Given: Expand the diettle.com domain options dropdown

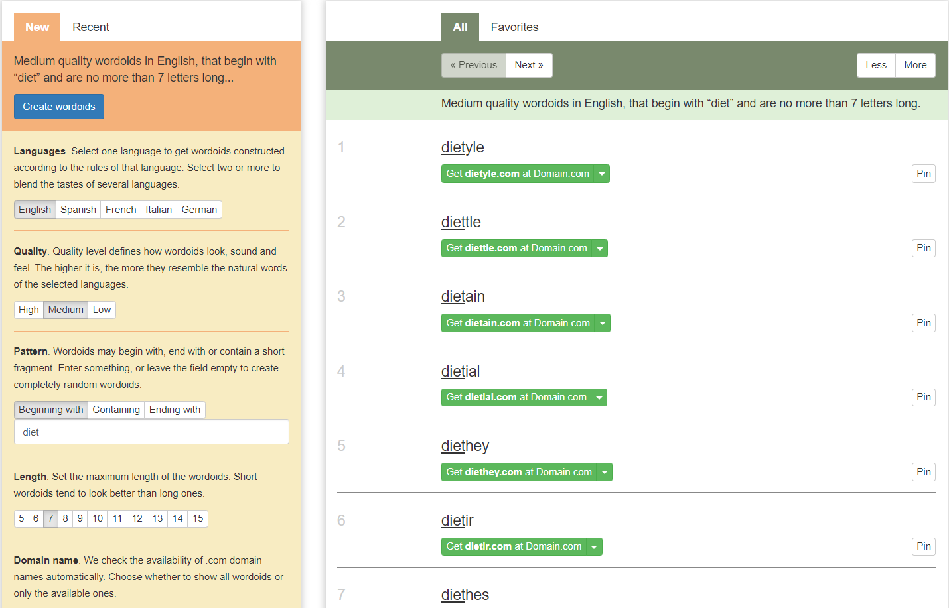Looking at the screenshot, I should tap(600, 248).
